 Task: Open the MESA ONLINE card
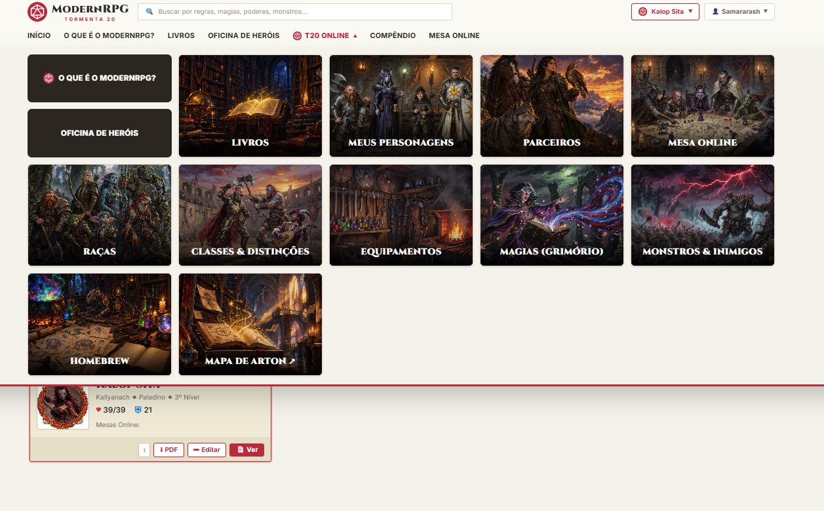[x=703, y=106]
